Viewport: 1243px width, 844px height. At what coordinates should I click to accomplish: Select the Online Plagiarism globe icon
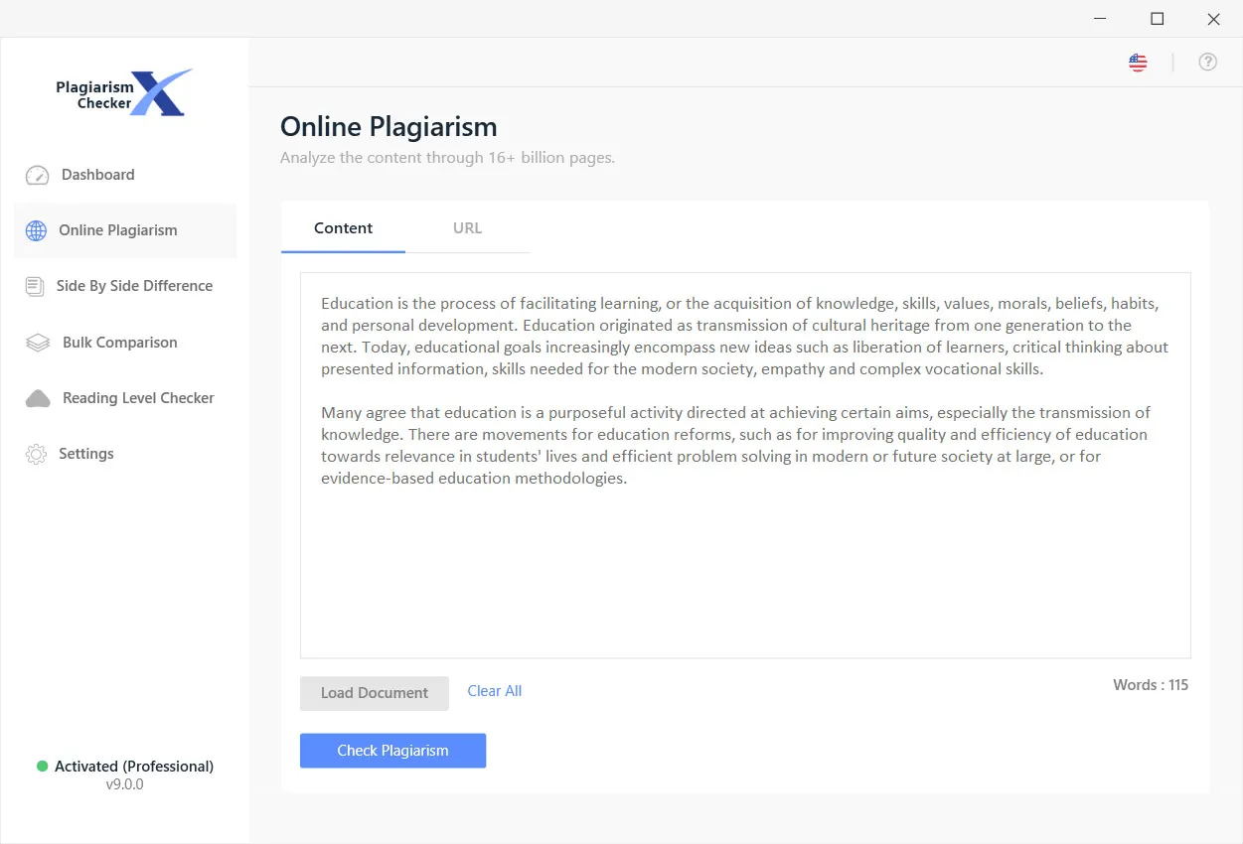[37, 229]
